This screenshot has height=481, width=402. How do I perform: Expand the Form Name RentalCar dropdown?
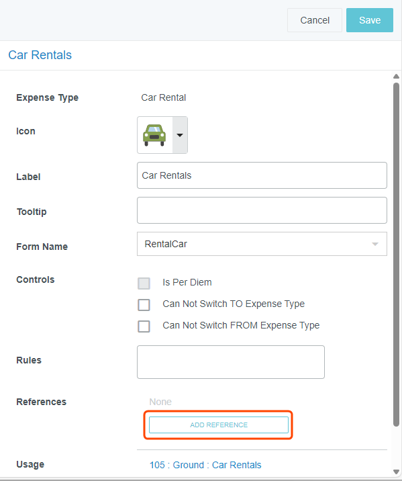pyautogui.click(x=262, y=244)
